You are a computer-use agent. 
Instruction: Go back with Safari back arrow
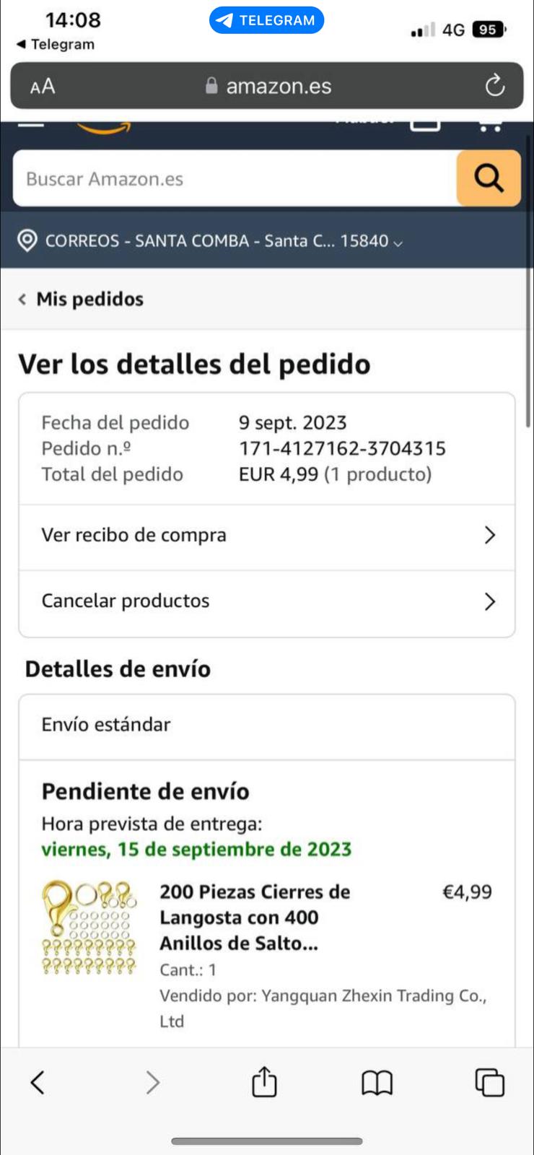38,1082
